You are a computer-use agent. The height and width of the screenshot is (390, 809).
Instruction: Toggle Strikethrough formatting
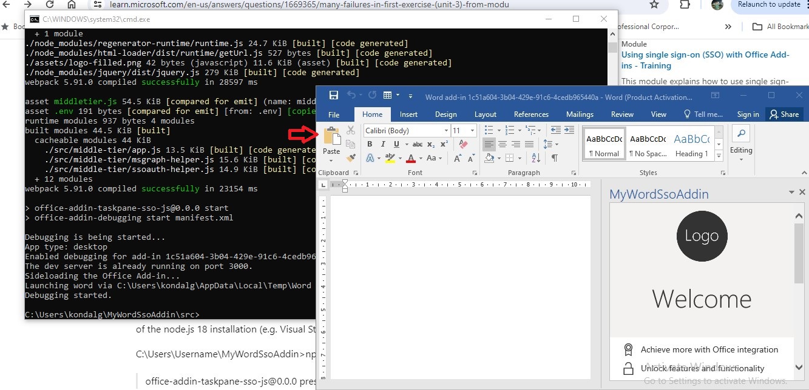click(417, 144)
